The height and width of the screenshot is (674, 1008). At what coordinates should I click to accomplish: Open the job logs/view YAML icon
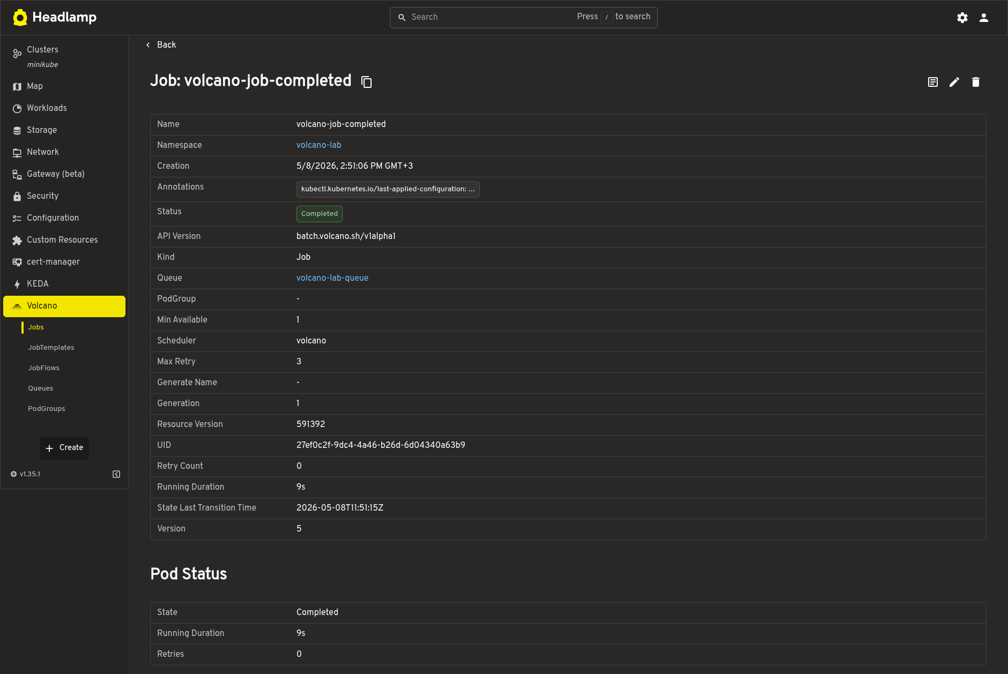click(x=933, y=82)
